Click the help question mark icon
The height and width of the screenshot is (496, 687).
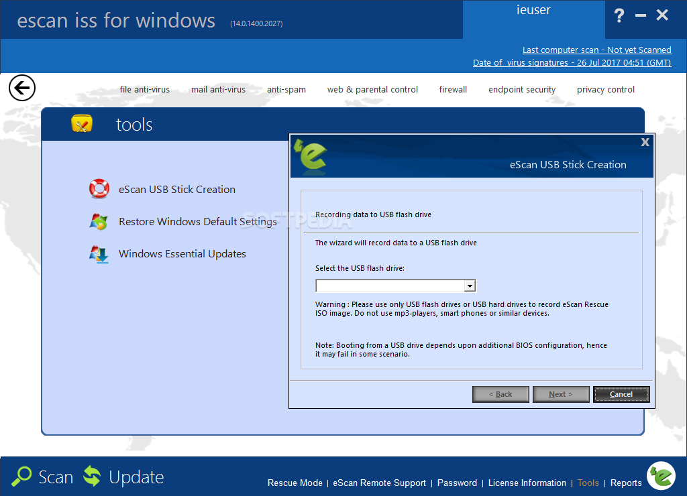click(x=619, y=16)
